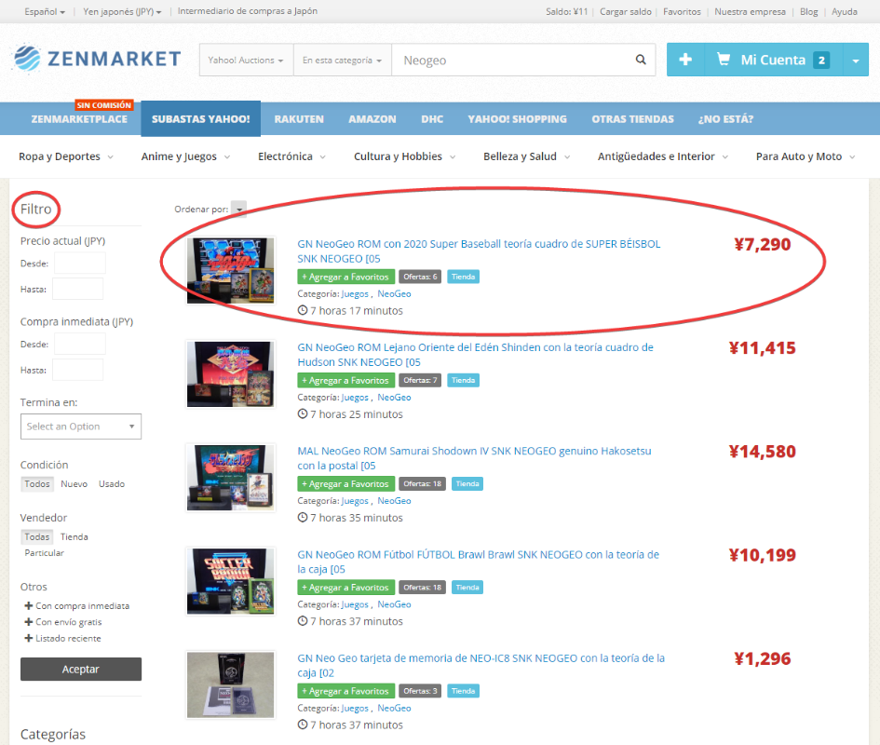880x745 pixels.
Task: Select the Subastas Yahoo! tab
Action: pos(201,119)
